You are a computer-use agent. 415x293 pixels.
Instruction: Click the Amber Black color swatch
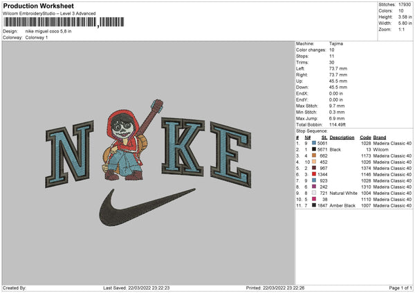tap(314, 205)
